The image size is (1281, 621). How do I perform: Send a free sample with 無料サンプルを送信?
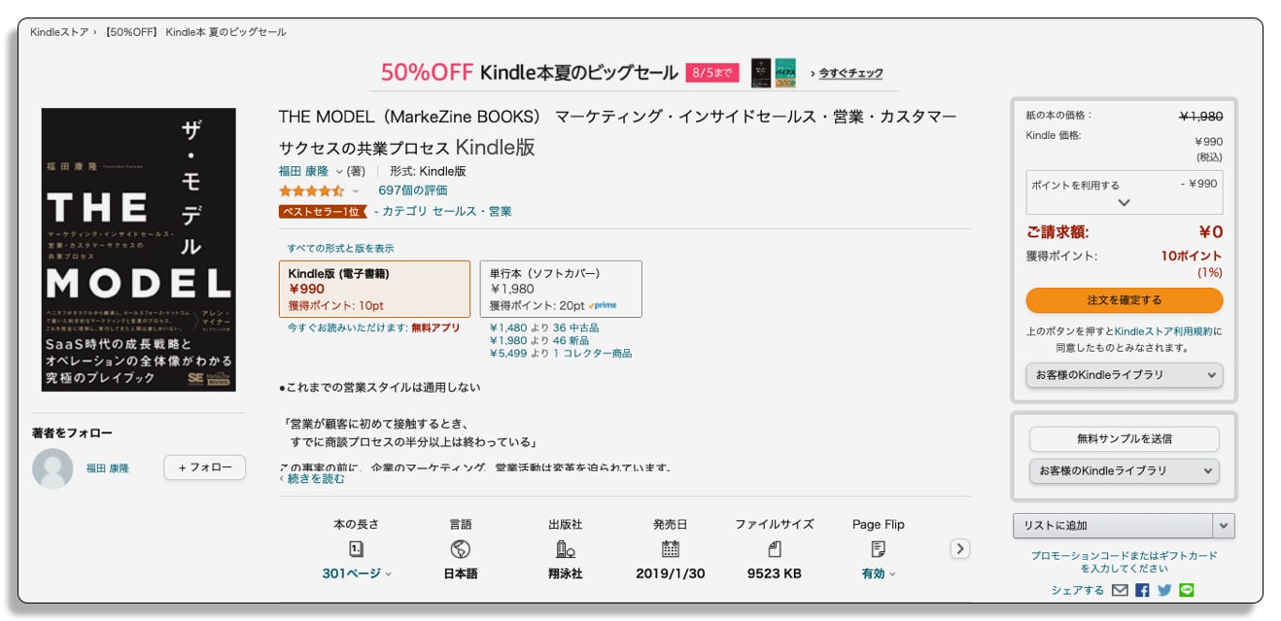pos(1125,439)
